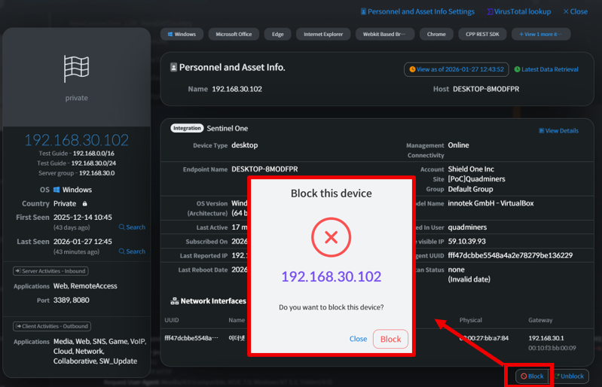
Task: Click the red X icon in dialog
Action: pos(331,238)
